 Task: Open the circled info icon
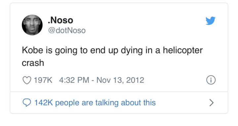tap(211, 80)
